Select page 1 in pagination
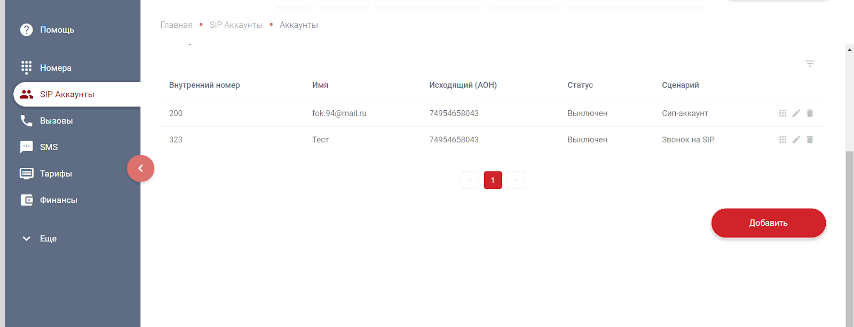Screen dimensions: 854x327 point(493,180)
